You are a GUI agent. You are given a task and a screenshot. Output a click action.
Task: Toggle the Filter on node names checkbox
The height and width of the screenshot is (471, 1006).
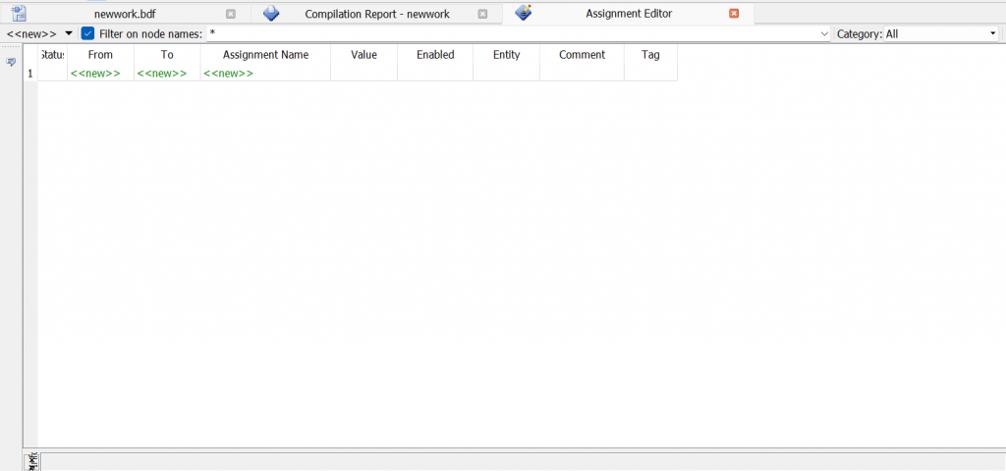pyautogui.click(x=87, y=33)
